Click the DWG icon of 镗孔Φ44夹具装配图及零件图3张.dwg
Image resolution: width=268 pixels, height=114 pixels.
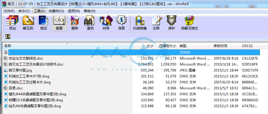pyautogui.click(x=6, y=94)
